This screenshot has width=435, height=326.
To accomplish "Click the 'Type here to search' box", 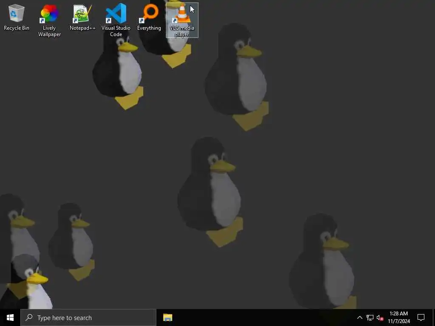I will 88,318.
